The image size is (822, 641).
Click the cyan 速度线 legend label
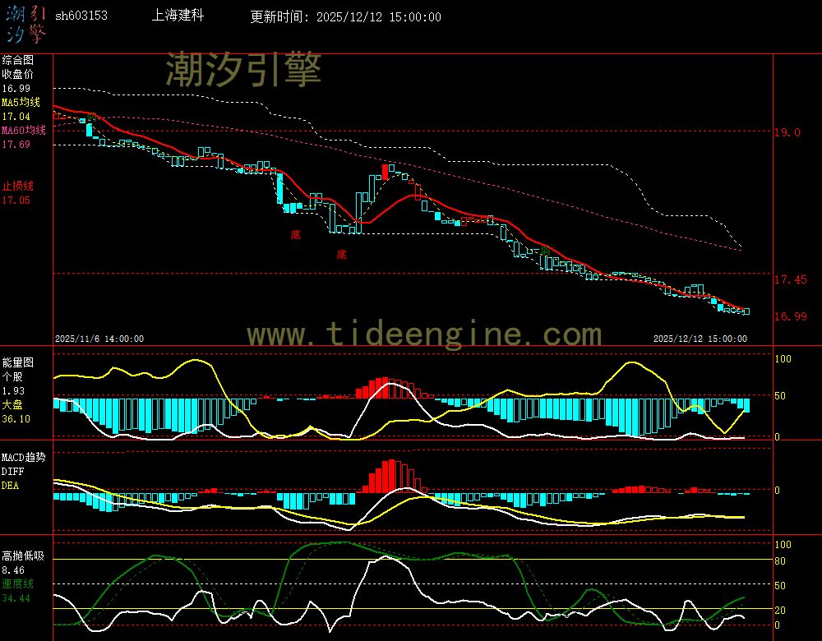[x=17, y=583]
